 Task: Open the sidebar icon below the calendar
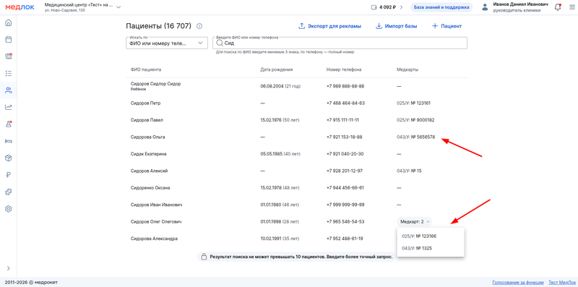tap(8, 56)
